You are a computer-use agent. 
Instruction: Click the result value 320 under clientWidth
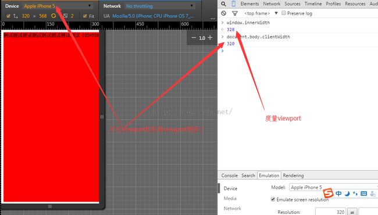[230, 44]
